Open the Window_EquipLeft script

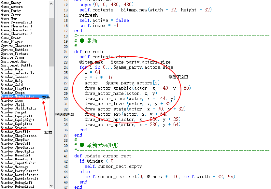pyautogui.click(x=17, y=116)
